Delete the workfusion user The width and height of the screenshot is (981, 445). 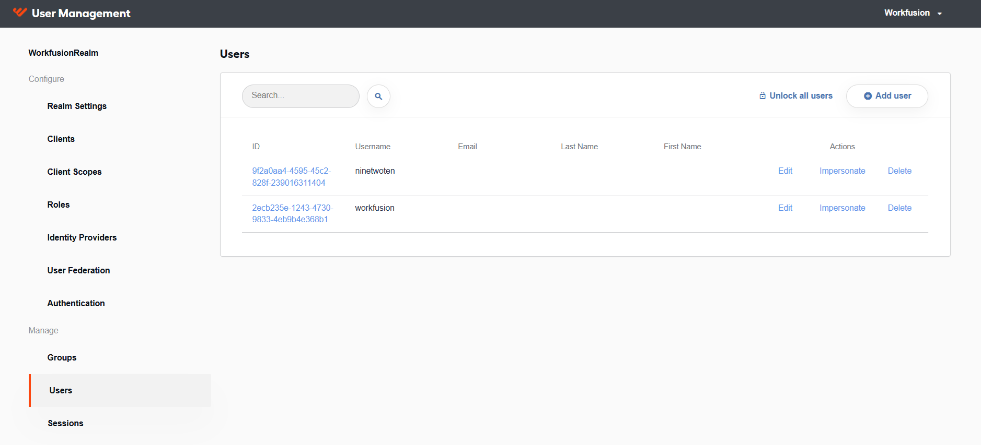coord(899,208)
